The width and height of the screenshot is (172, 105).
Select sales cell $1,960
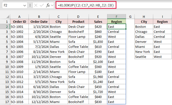click(98, 77)
